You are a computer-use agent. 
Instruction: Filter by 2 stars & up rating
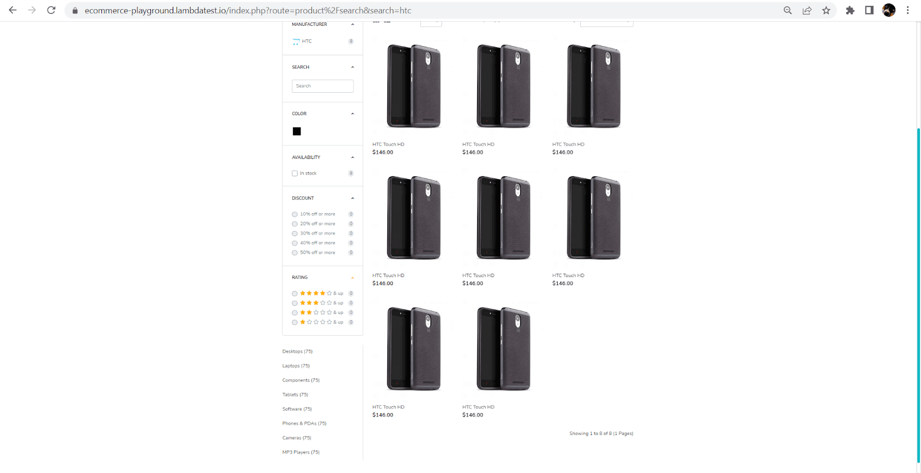click(x=295, y=313)
